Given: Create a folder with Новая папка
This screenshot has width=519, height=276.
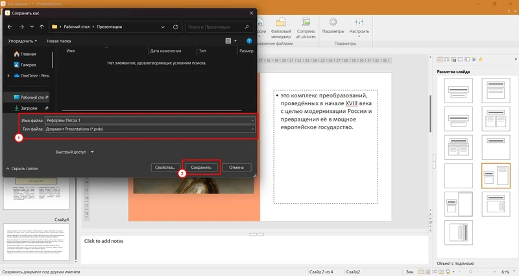Looking at the screenshot, I should (58, 41).
